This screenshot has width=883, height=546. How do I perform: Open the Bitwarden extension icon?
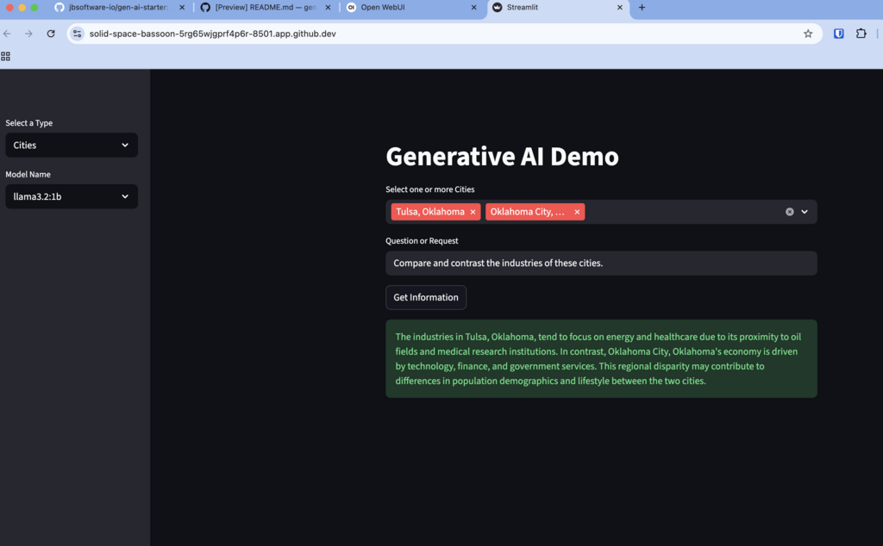(838, 34)
